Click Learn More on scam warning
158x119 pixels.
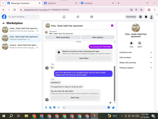pos(84,58)
